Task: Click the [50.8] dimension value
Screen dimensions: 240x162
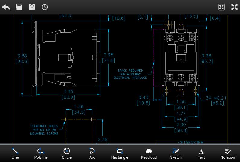Action: click(181, 130)
